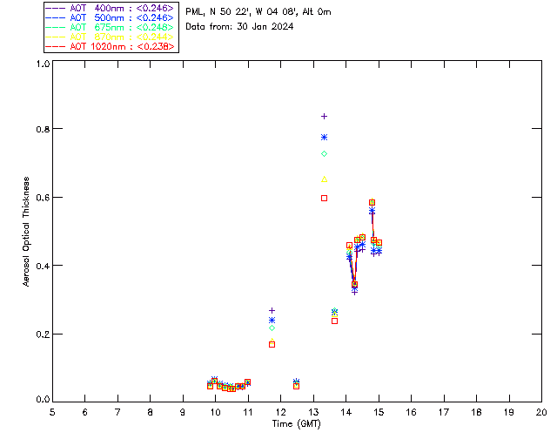Click the red square marker near 0.17
The width and height of the screenshot is (557, 446).
(x=272, y=344)
